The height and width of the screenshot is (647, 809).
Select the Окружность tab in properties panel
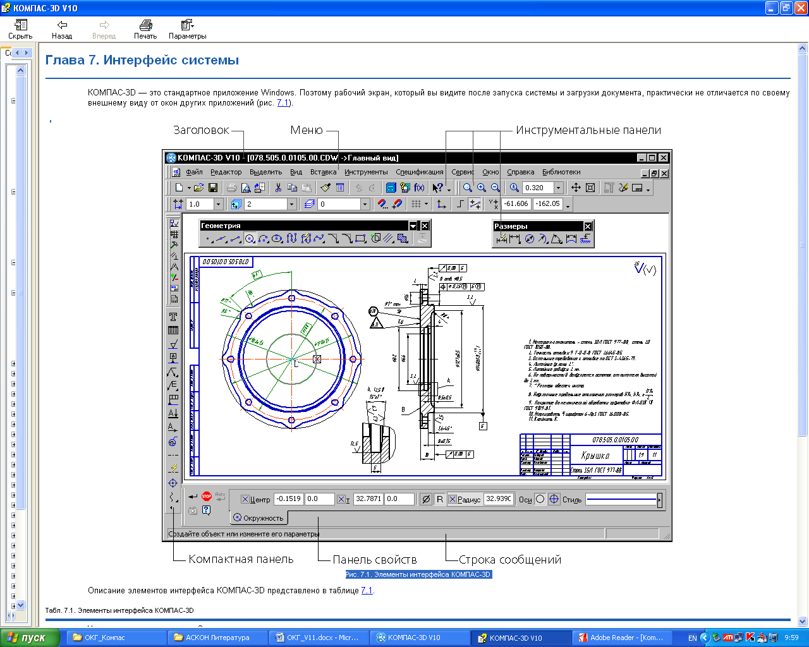click(x=259, y=517)
